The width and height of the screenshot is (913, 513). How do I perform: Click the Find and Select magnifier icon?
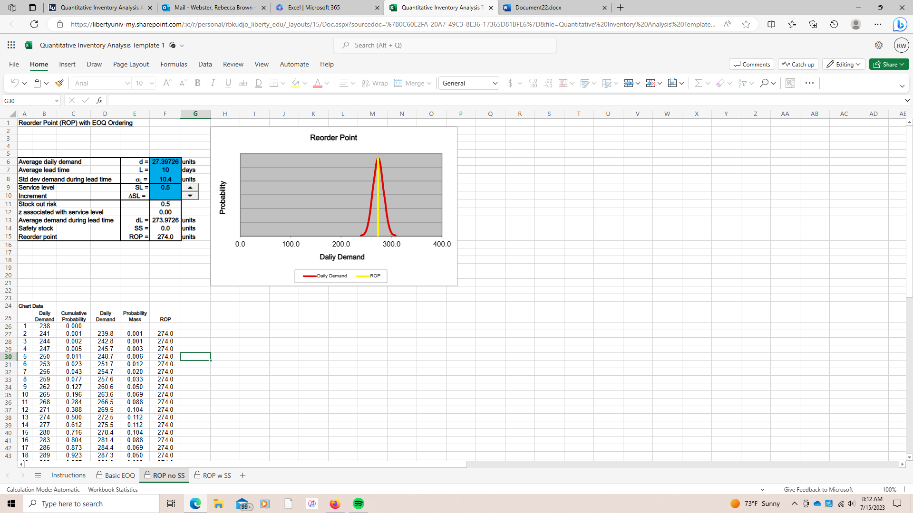click(x=764, y=83)
